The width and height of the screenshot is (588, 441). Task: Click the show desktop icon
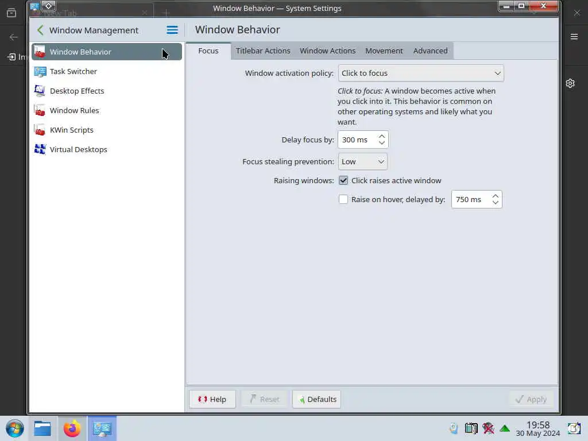coord(574,428)
